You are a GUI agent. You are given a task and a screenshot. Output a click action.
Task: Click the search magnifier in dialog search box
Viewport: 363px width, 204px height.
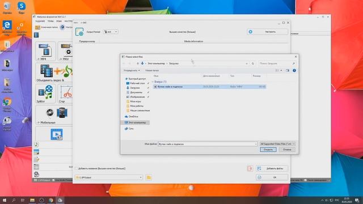[x=294, y=63]
